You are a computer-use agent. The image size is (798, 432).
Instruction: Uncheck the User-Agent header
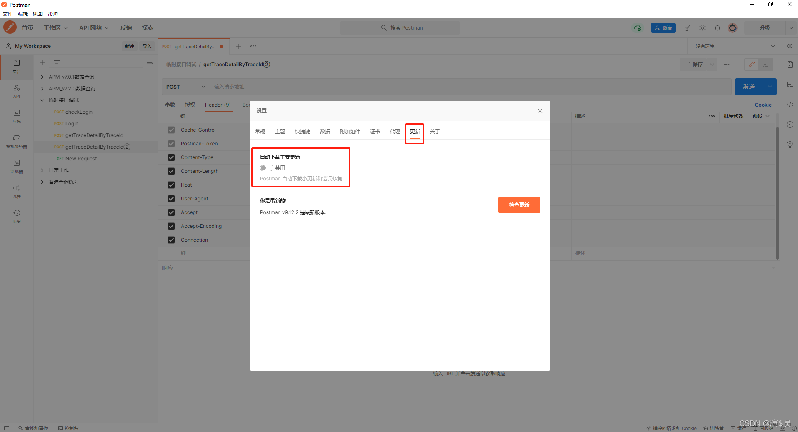point(171,199)
